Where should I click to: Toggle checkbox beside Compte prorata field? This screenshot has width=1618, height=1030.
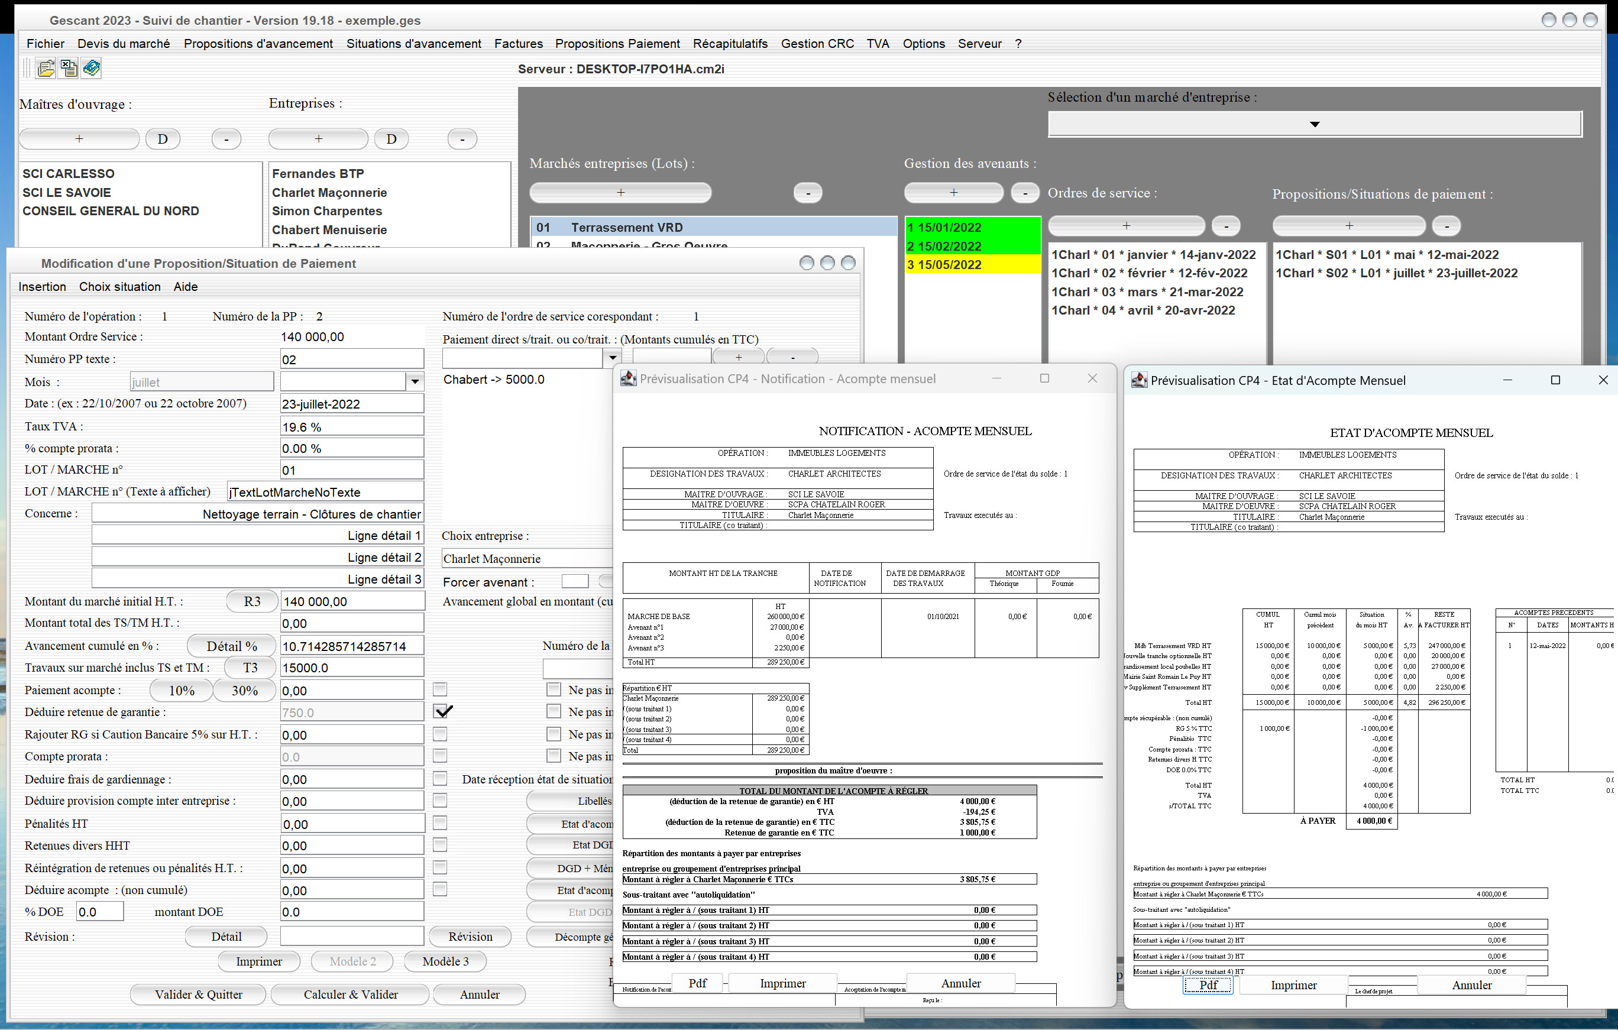[440, 756]
